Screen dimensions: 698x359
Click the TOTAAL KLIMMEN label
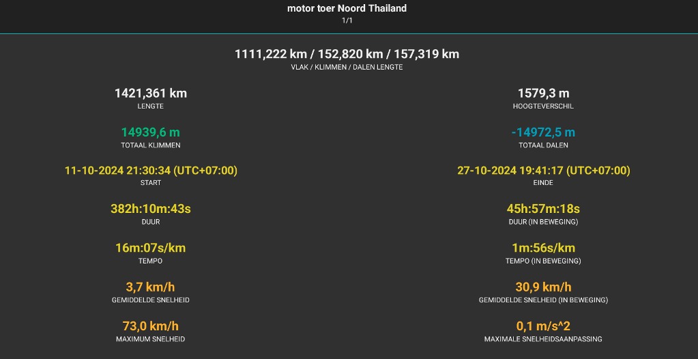pos(151,145)
